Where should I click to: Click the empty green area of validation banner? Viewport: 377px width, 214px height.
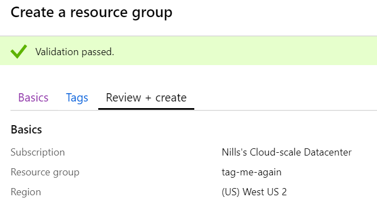245,51
